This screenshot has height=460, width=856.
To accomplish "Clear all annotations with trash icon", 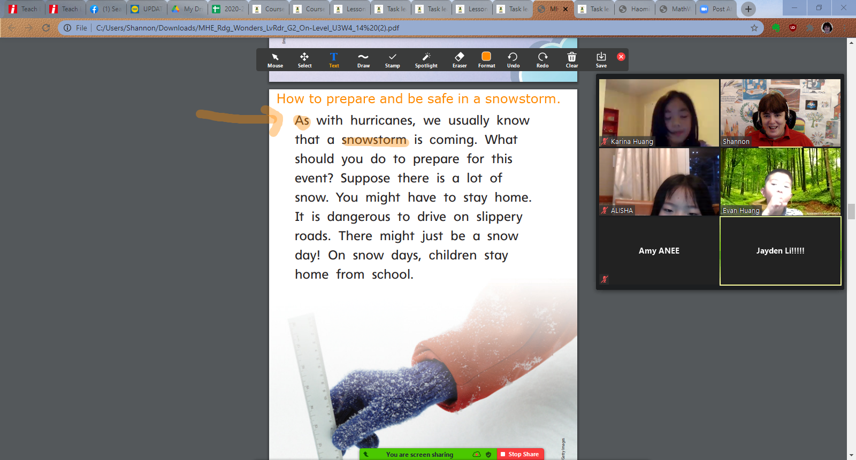I will (x=572, y=60).
